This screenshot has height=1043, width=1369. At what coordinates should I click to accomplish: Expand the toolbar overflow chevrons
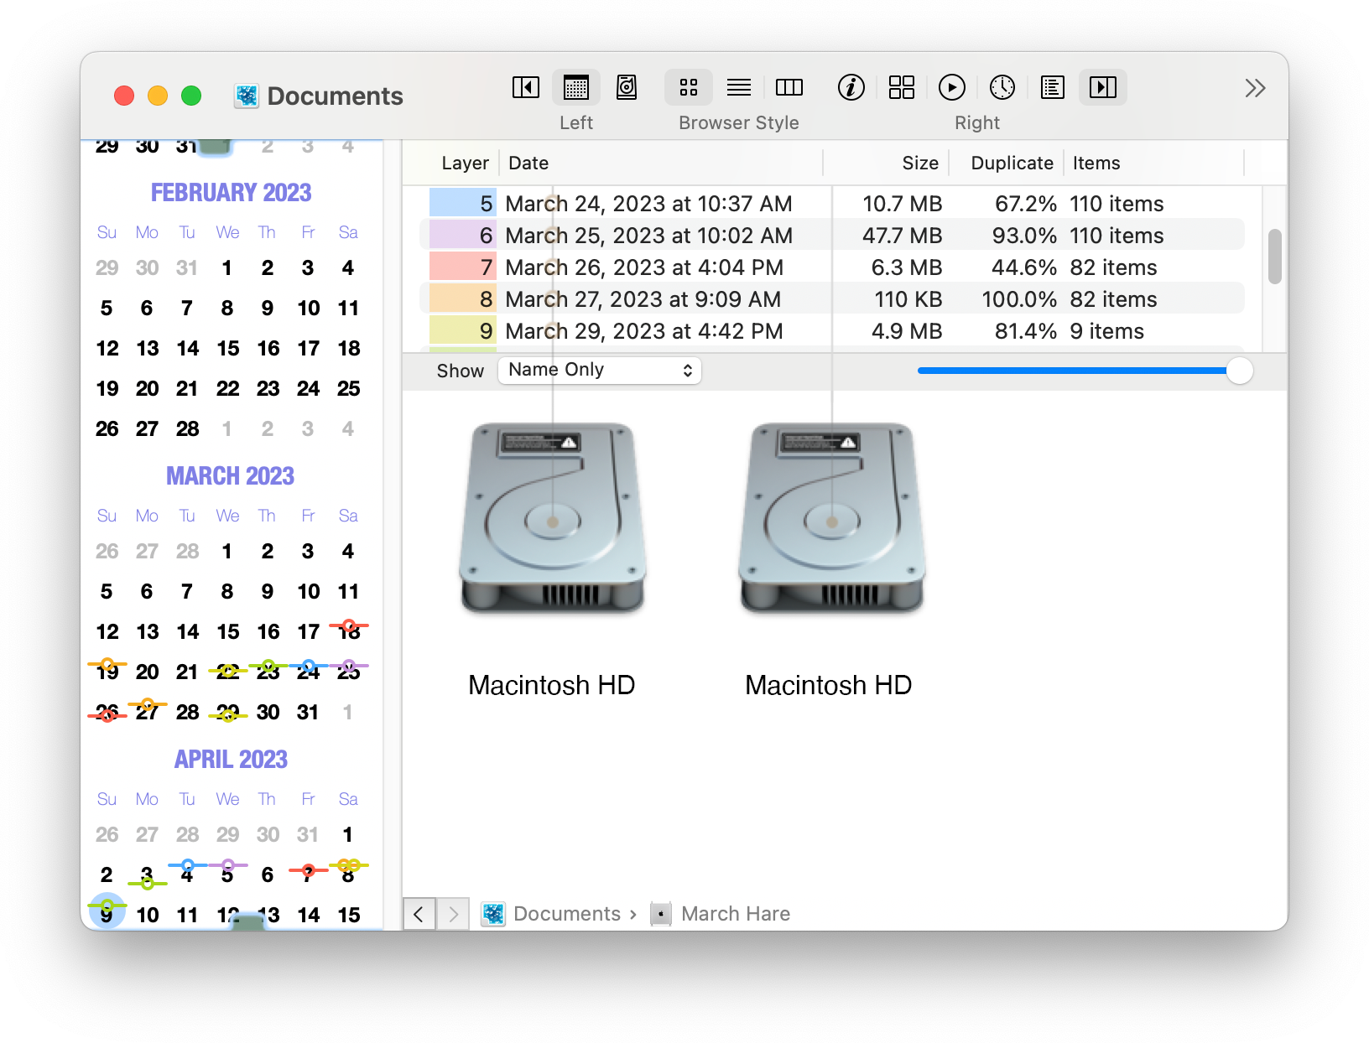(x=1255, y=88)
